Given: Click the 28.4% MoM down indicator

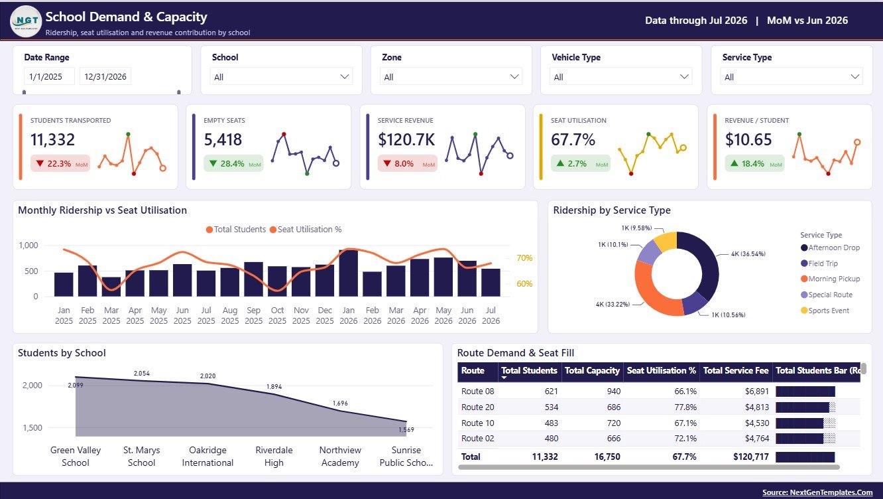Looking at the screenshot, I should point(233,164).
